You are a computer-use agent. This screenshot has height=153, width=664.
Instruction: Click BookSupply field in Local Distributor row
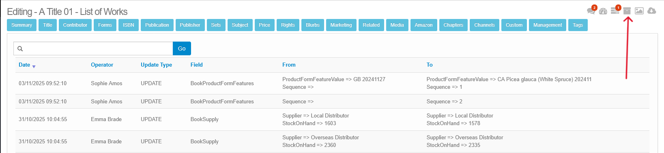[x=204, y=119]
